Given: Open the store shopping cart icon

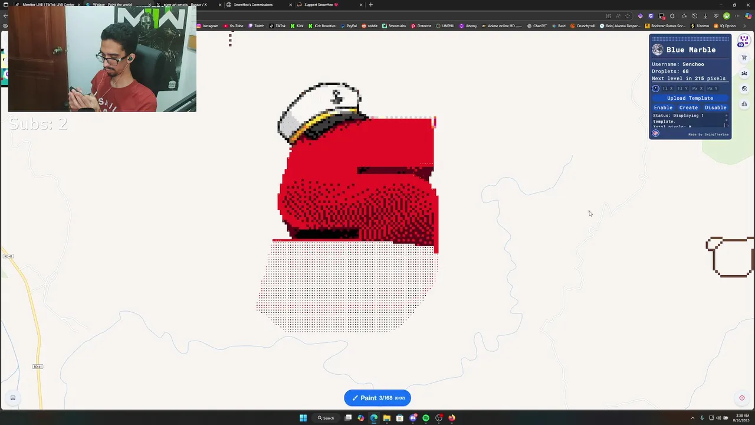Looking at the screenshot, I should click(744, 58).
